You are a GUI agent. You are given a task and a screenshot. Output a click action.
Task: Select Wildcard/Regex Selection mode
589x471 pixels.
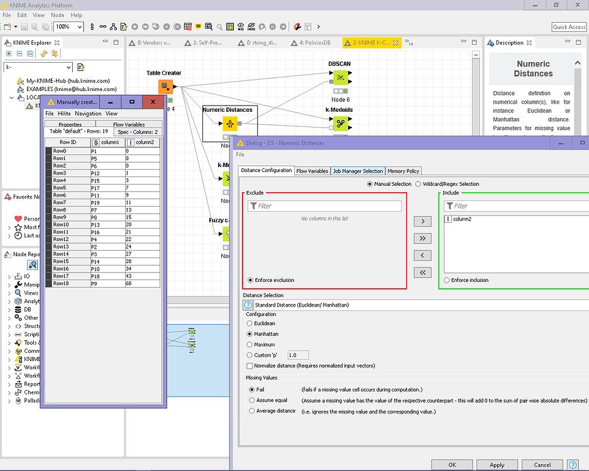coord(418,184)
